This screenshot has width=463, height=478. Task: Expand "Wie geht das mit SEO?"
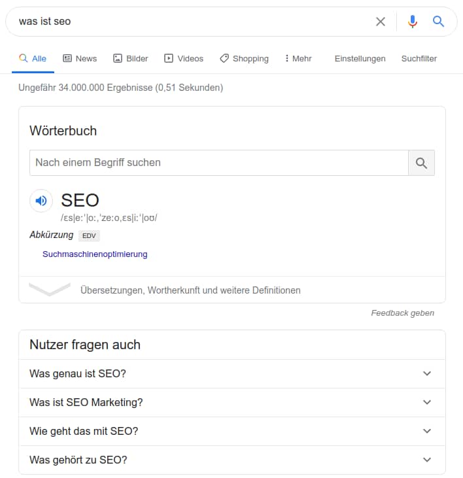pos(232,432)
